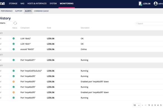The width and height of the screenshot is (163, 108).
Task: Go to page 5 of alerts
Action: pos(161,105)
